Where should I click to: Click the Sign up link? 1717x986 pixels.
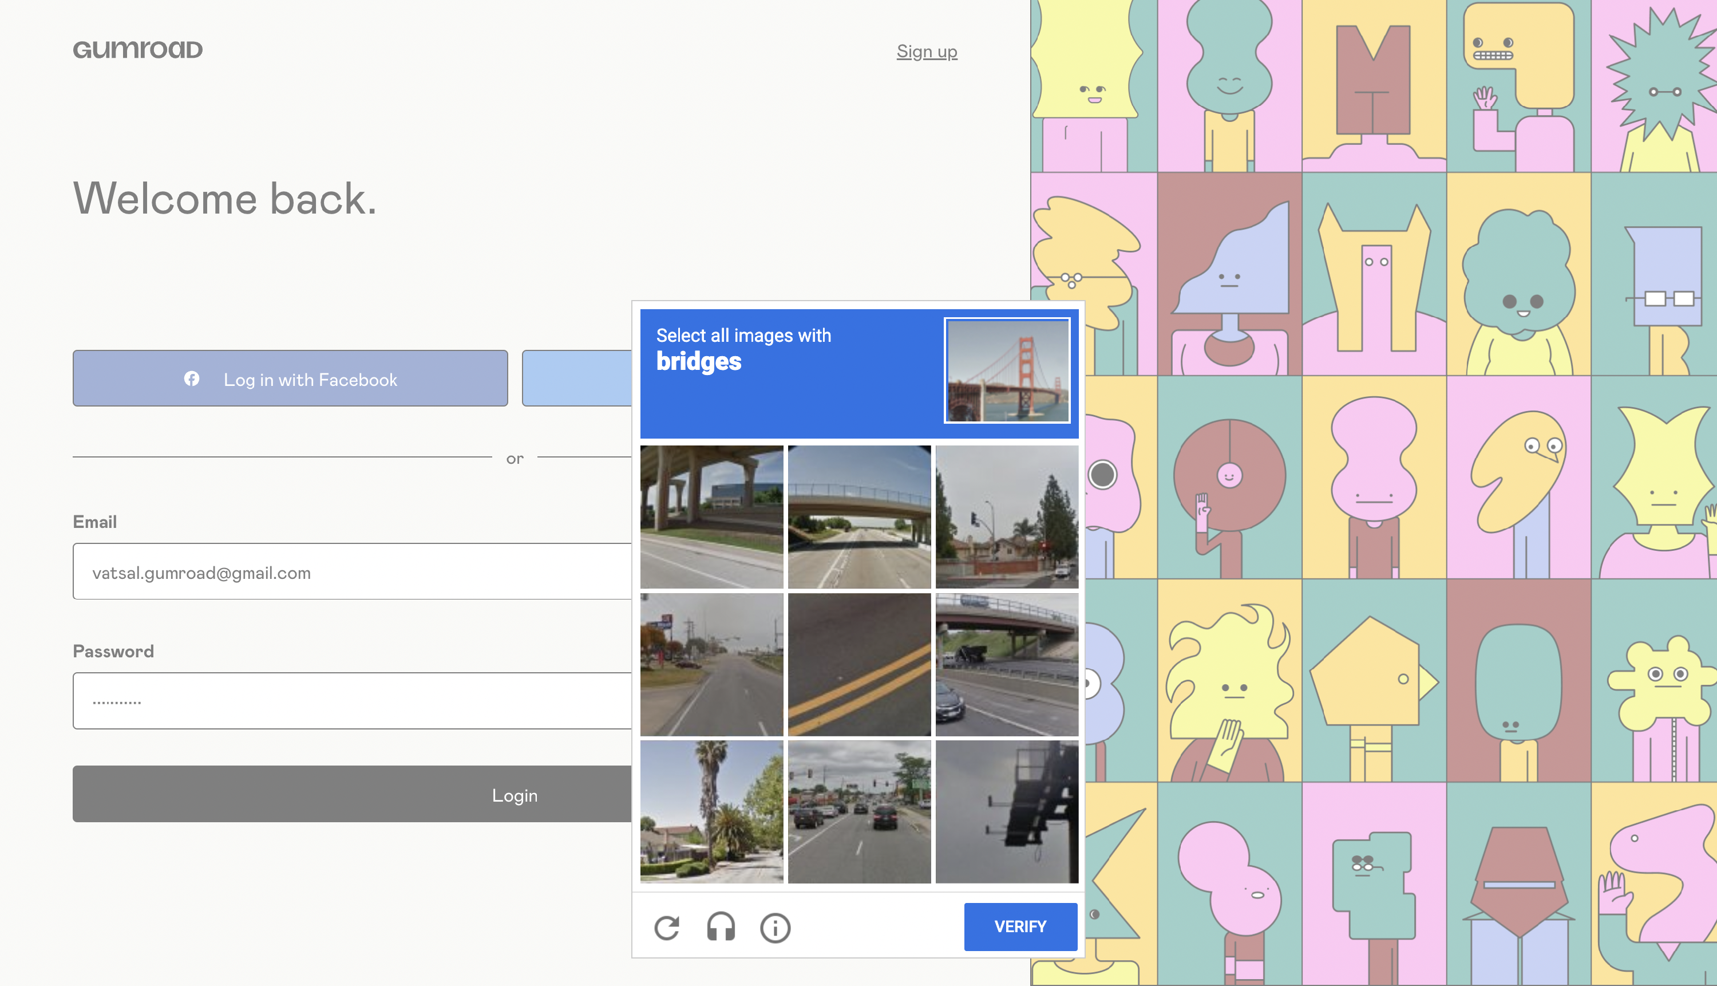coord(927,50)
